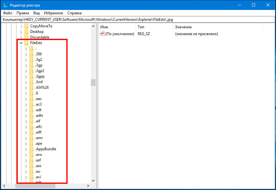Viewport: 276px width, 190px height.
Task: Select the (По умолчанию) value name
Action: 120,34
